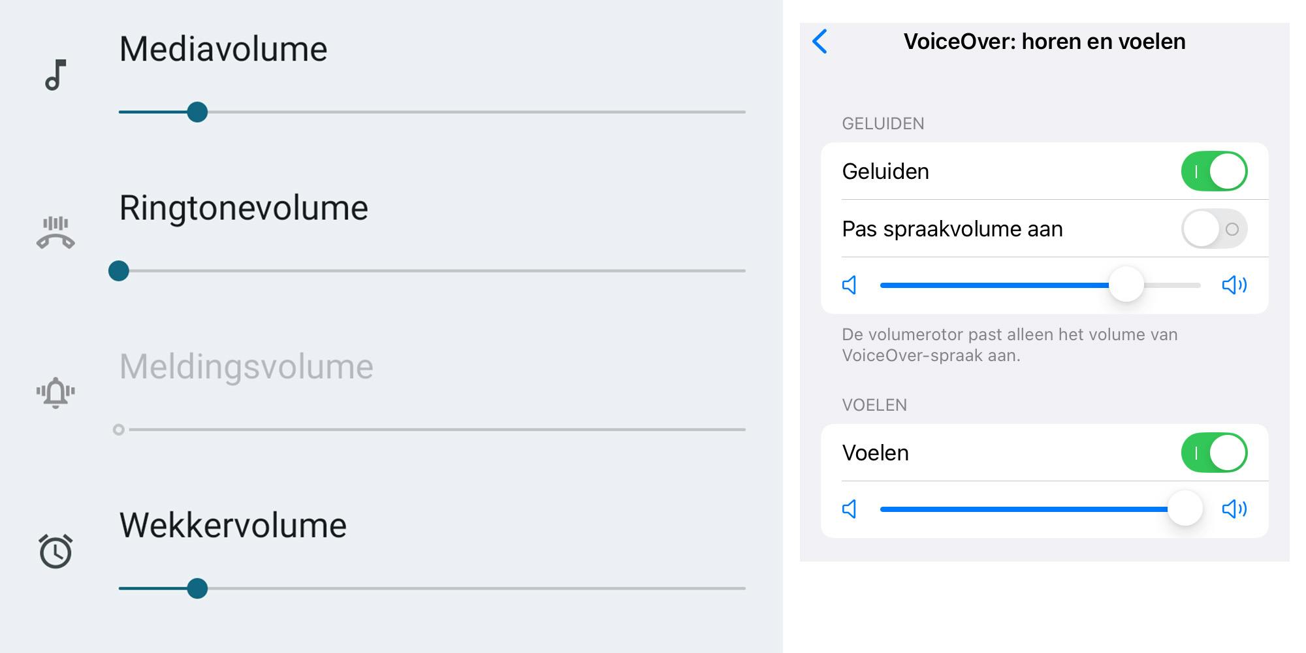Disable the Voelen toggle
Image resolution: width=1306 pixels, height=653 pixels.
tap(1214, 453)
